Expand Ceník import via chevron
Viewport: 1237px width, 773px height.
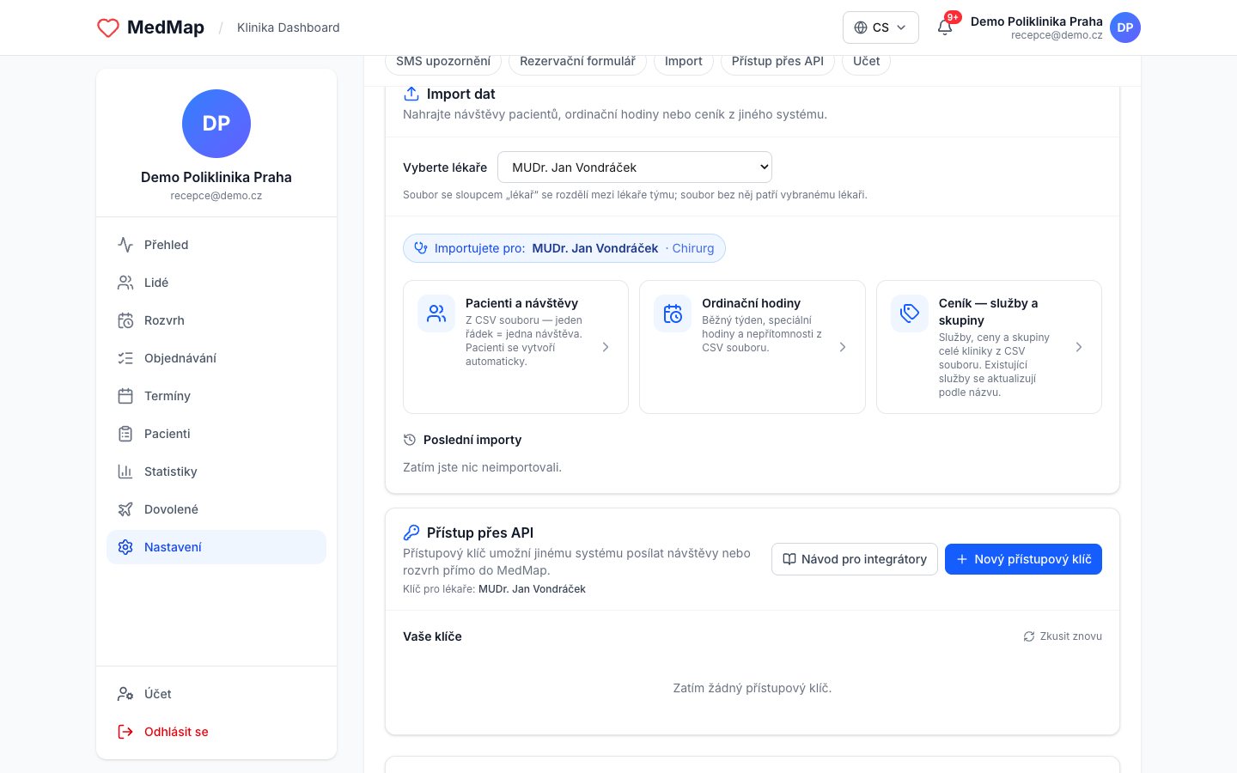click(1079, 347)
